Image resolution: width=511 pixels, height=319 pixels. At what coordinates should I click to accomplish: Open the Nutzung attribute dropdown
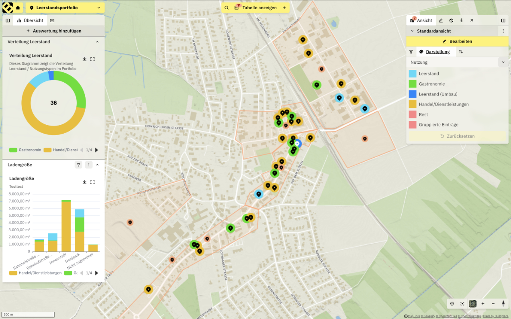click(457, 62)
